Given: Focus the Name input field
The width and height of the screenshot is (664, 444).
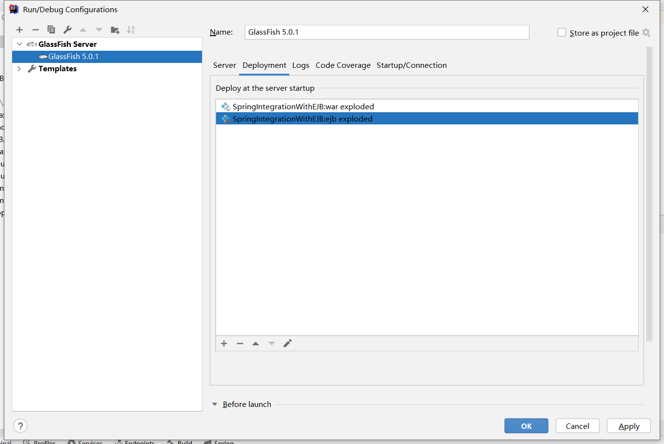Looking at the screenshot, I should [x=387, y=32].
